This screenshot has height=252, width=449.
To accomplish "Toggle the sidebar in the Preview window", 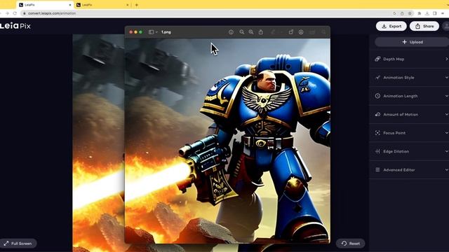I will click(152, 32).
